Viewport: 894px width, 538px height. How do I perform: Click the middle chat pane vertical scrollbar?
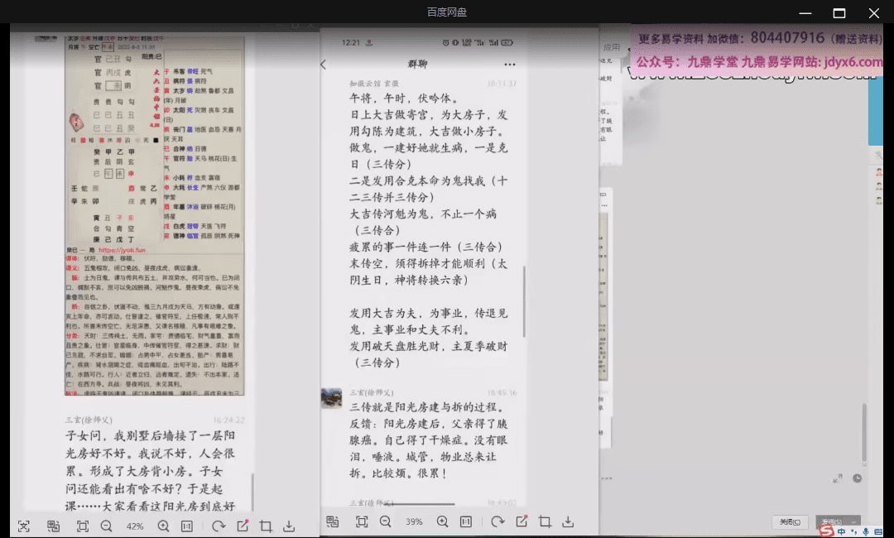[523, 290]
